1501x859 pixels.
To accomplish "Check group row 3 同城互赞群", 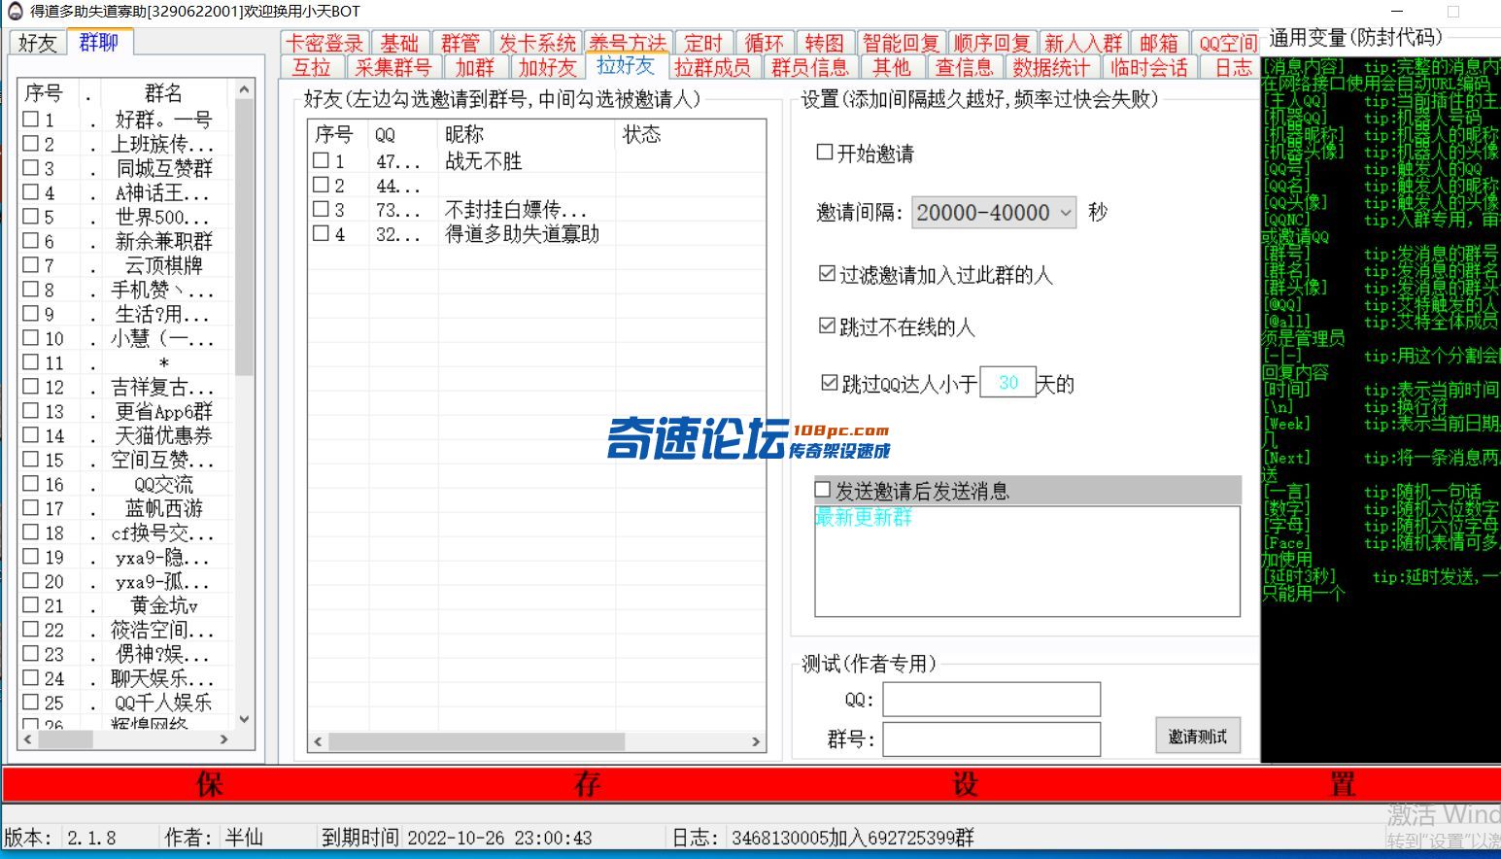I will pos(31,168).
